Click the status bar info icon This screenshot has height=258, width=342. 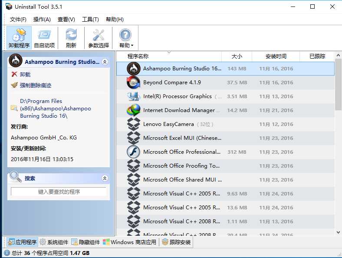pos(7,253)
